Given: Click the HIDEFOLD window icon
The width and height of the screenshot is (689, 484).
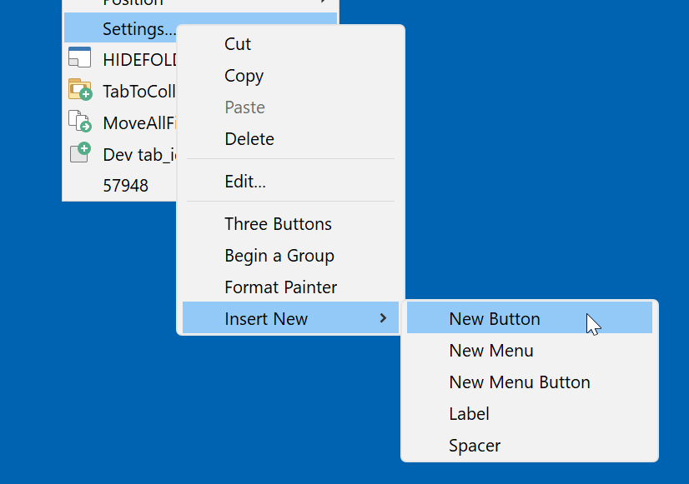Looking at the screenshot, I should [x=79, y=58].
